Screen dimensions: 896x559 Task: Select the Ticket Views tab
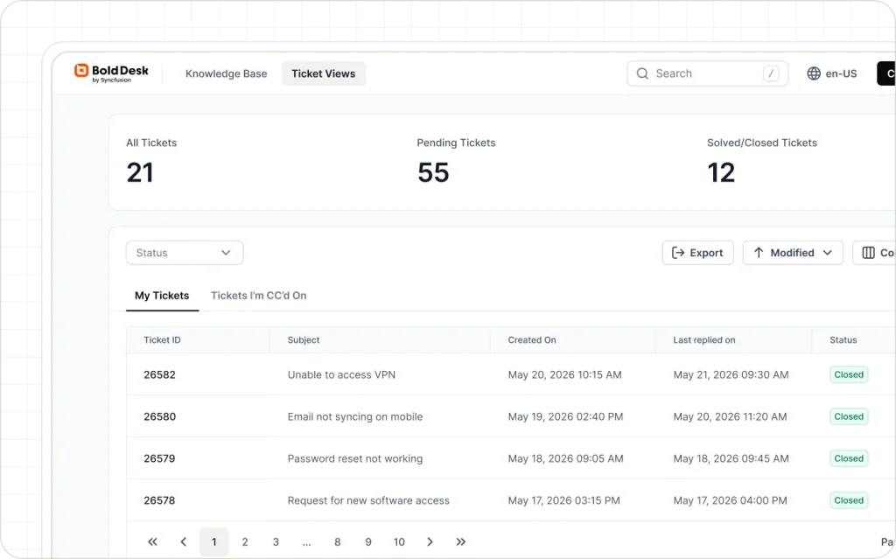[x=324, y=73]
